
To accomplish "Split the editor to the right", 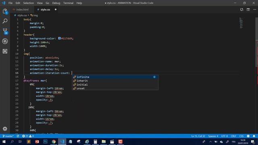I will [x=248, y=10].
